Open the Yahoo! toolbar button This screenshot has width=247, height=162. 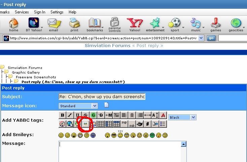[x=135, y=25]
